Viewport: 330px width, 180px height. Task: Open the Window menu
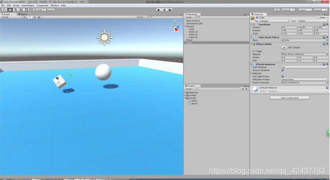(54, 5)
